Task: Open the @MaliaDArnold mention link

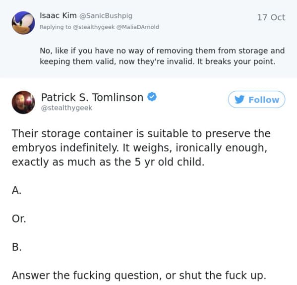Action: coord(138,27)
